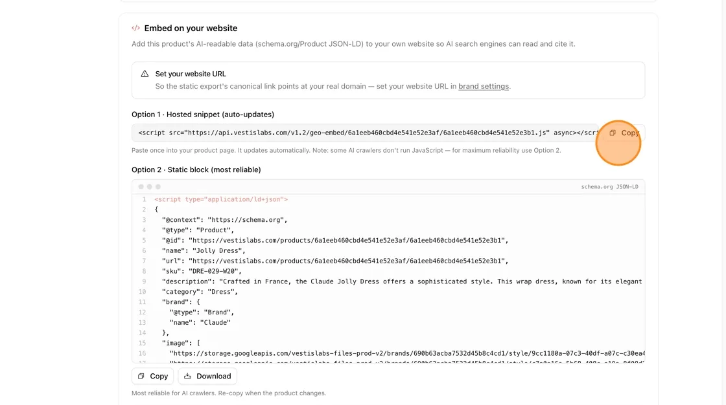Click the "image": [ code line
This screenshot has width=726, height=405.
[x=181, y=343]
